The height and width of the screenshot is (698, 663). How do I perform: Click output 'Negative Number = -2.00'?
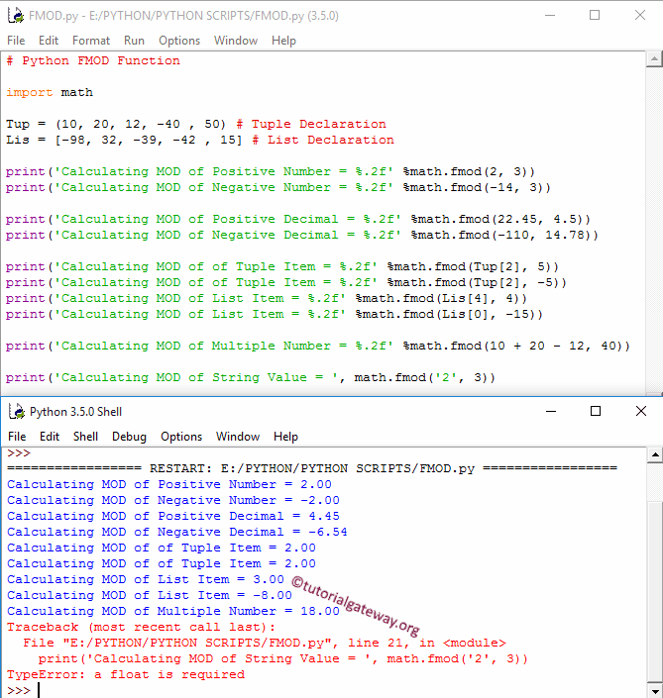click(x=249, y=500)
